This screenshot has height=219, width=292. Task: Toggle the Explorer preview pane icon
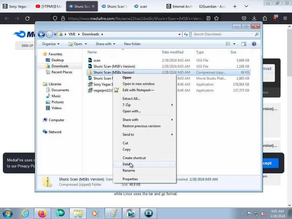pos(244,44)
